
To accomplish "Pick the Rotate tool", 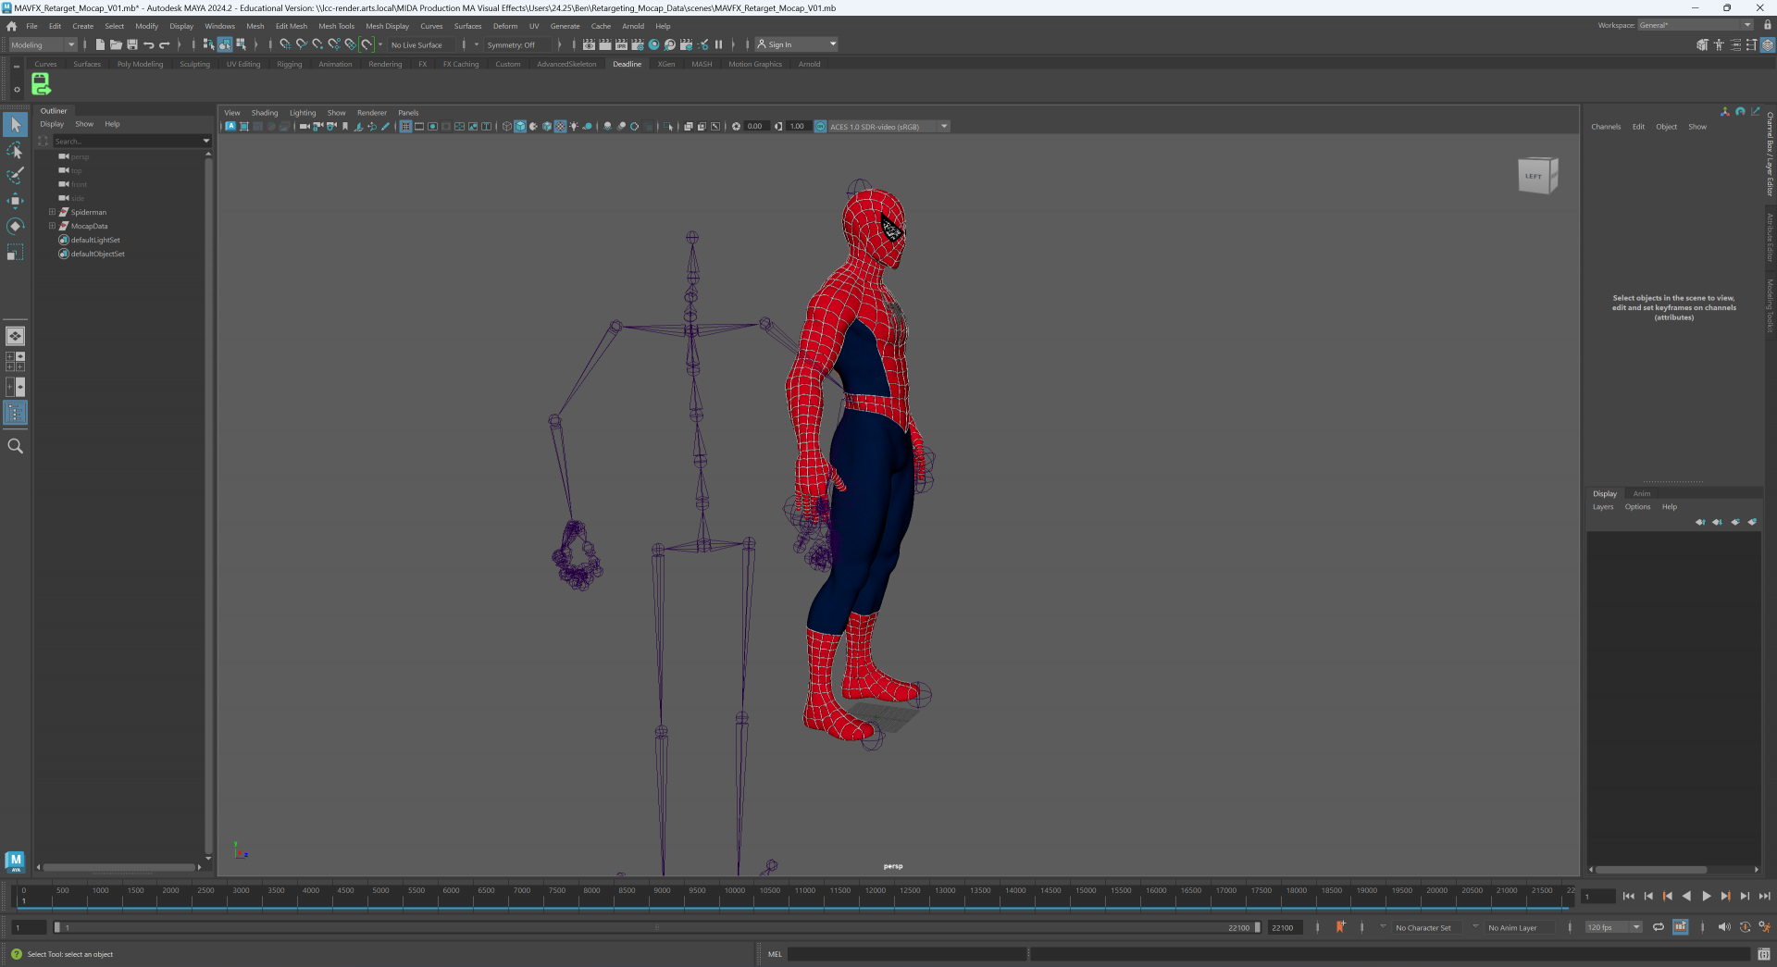I will (x=15, y=226).
